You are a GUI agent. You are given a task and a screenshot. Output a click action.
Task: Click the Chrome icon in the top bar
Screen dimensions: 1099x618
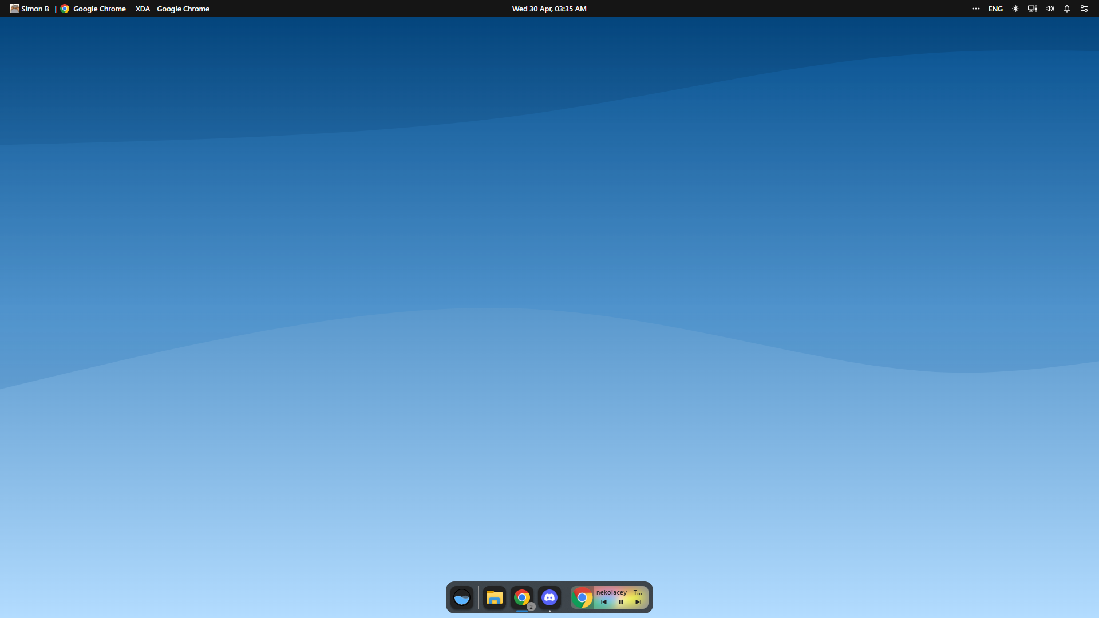point(65,9)
